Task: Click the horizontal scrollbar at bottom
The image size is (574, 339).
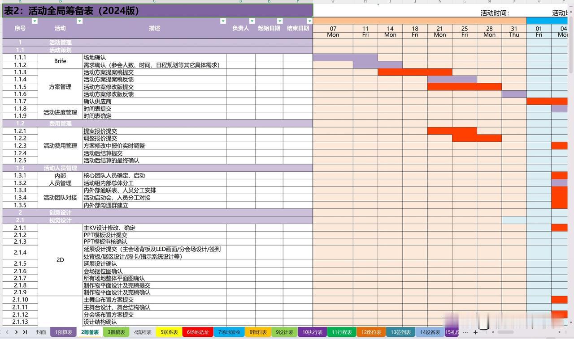Action: pyautogui.click(x=505, y=332)
